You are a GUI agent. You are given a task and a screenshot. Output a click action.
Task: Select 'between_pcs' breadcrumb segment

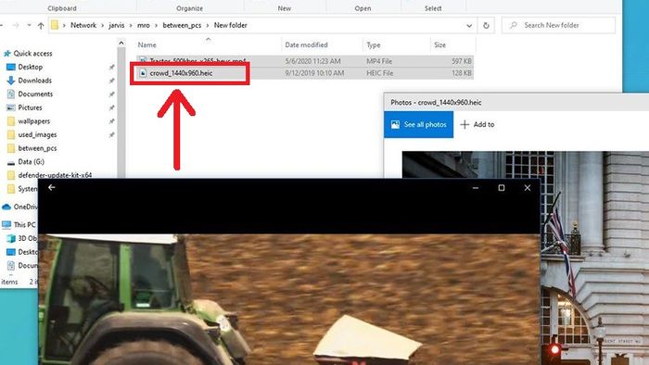point(182,25)
